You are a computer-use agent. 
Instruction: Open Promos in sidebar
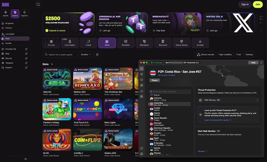(9, 28)
